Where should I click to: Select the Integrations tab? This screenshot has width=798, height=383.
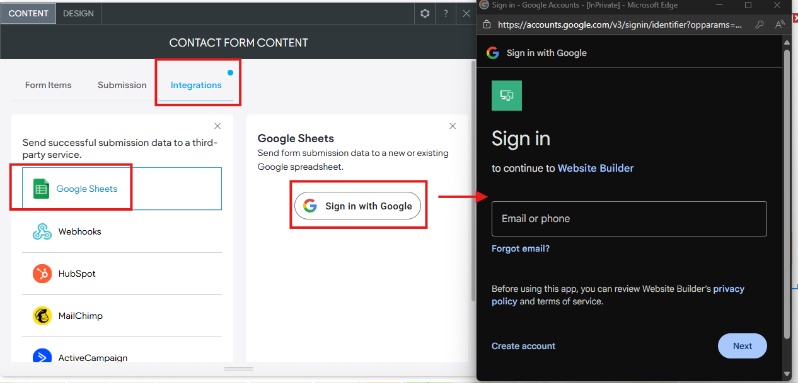pos(196,85)
